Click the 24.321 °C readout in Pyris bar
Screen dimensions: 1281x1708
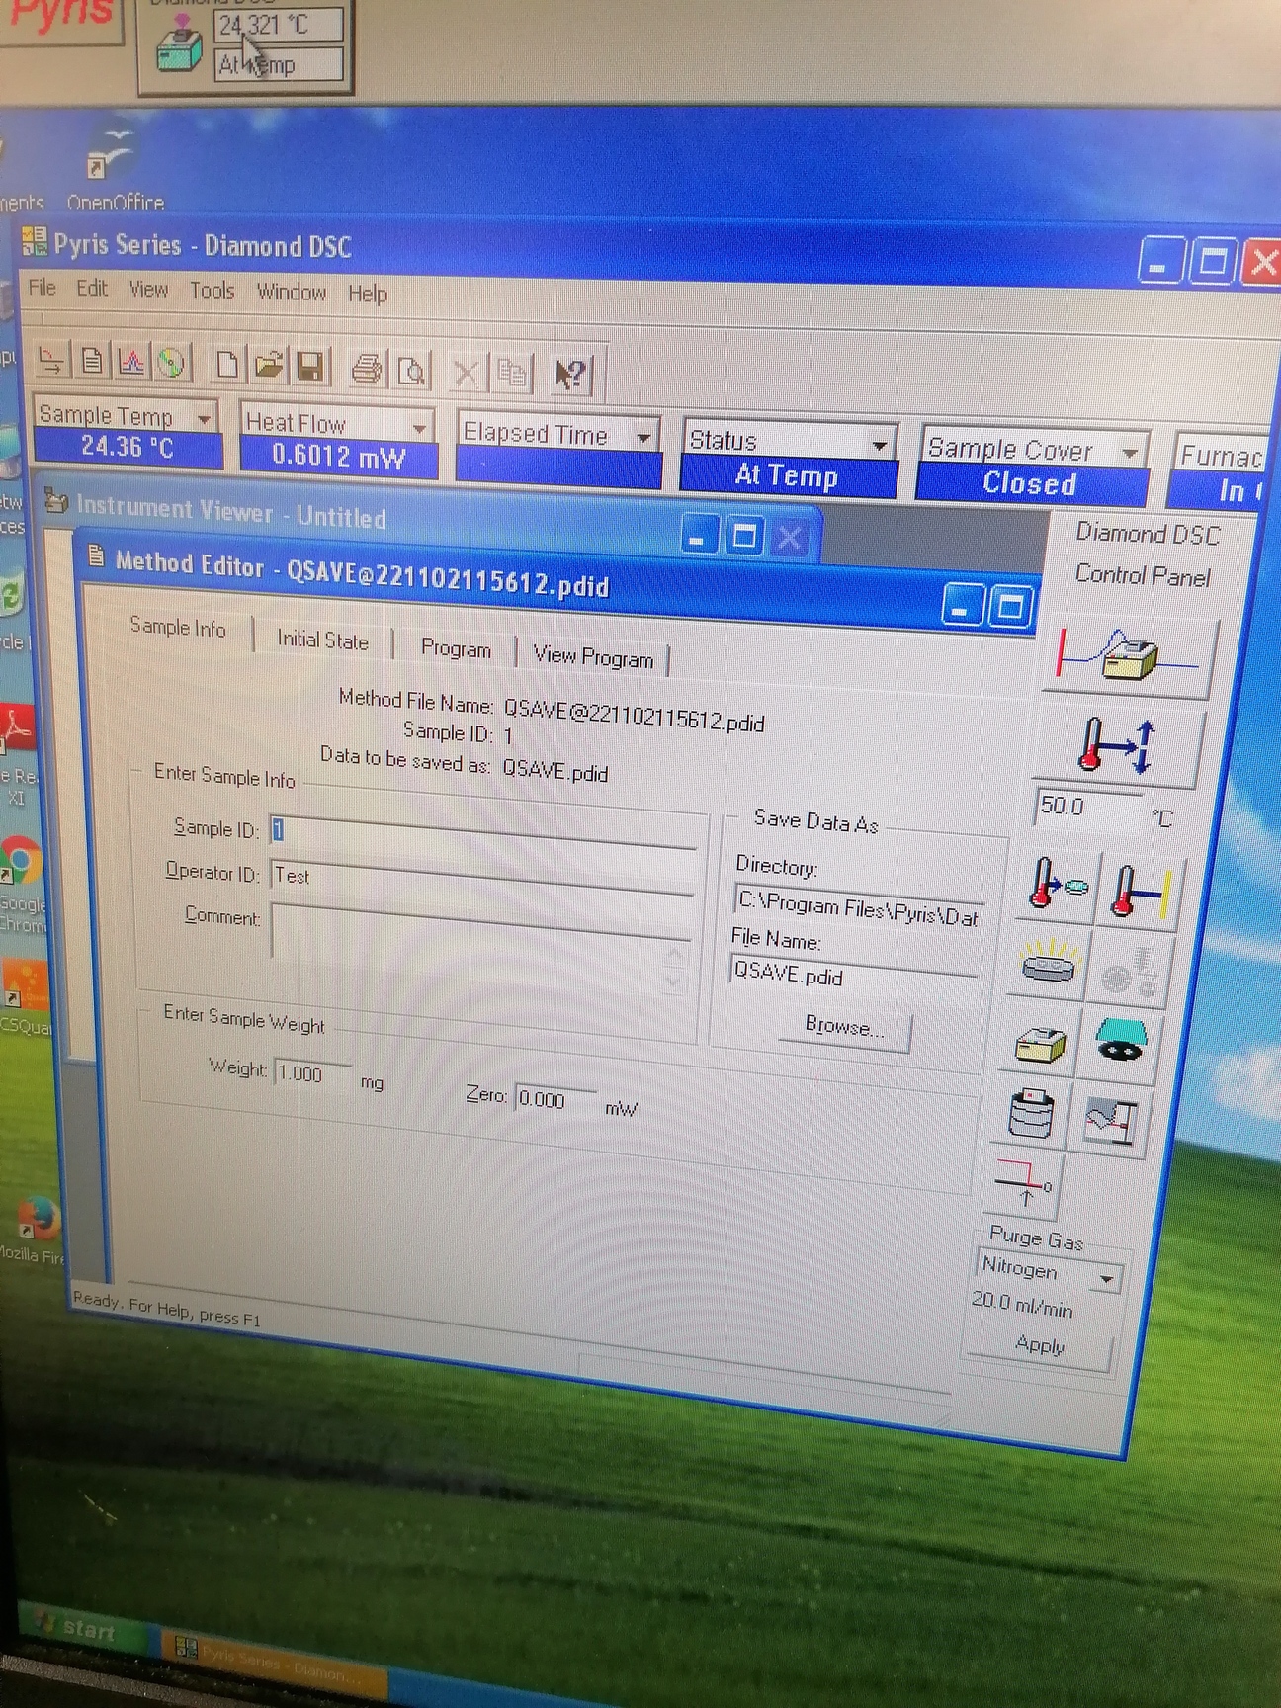279,24
